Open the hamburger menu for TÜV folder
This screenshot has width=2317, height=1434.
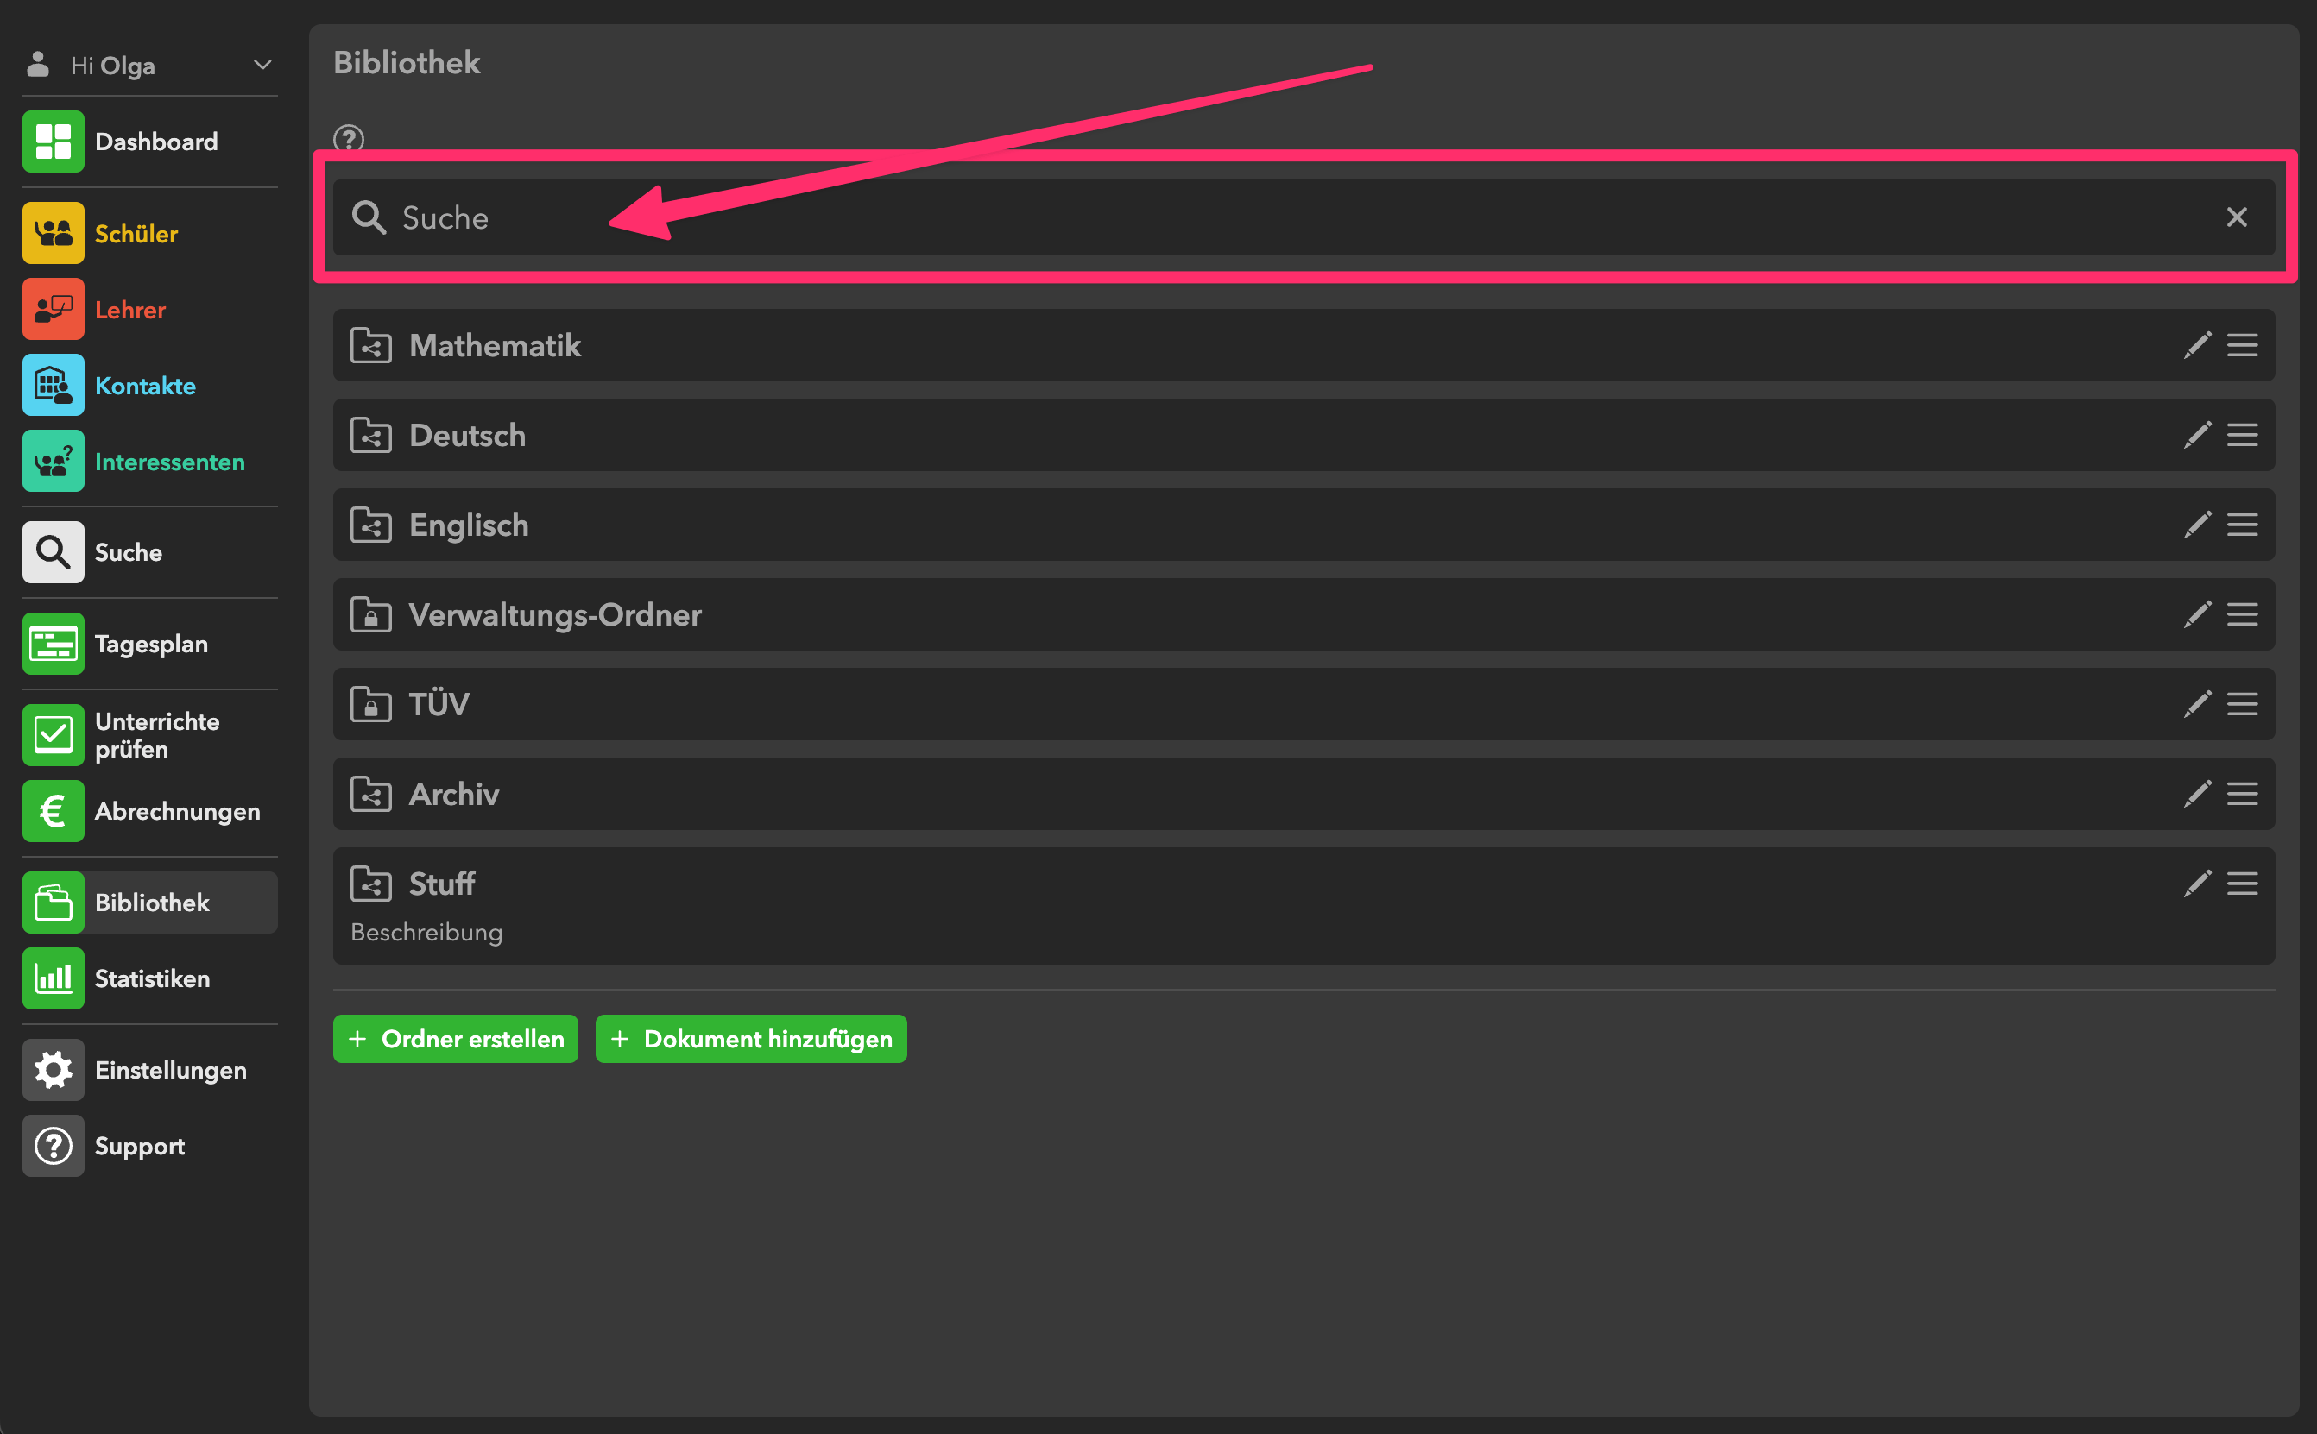(2242, 704)
